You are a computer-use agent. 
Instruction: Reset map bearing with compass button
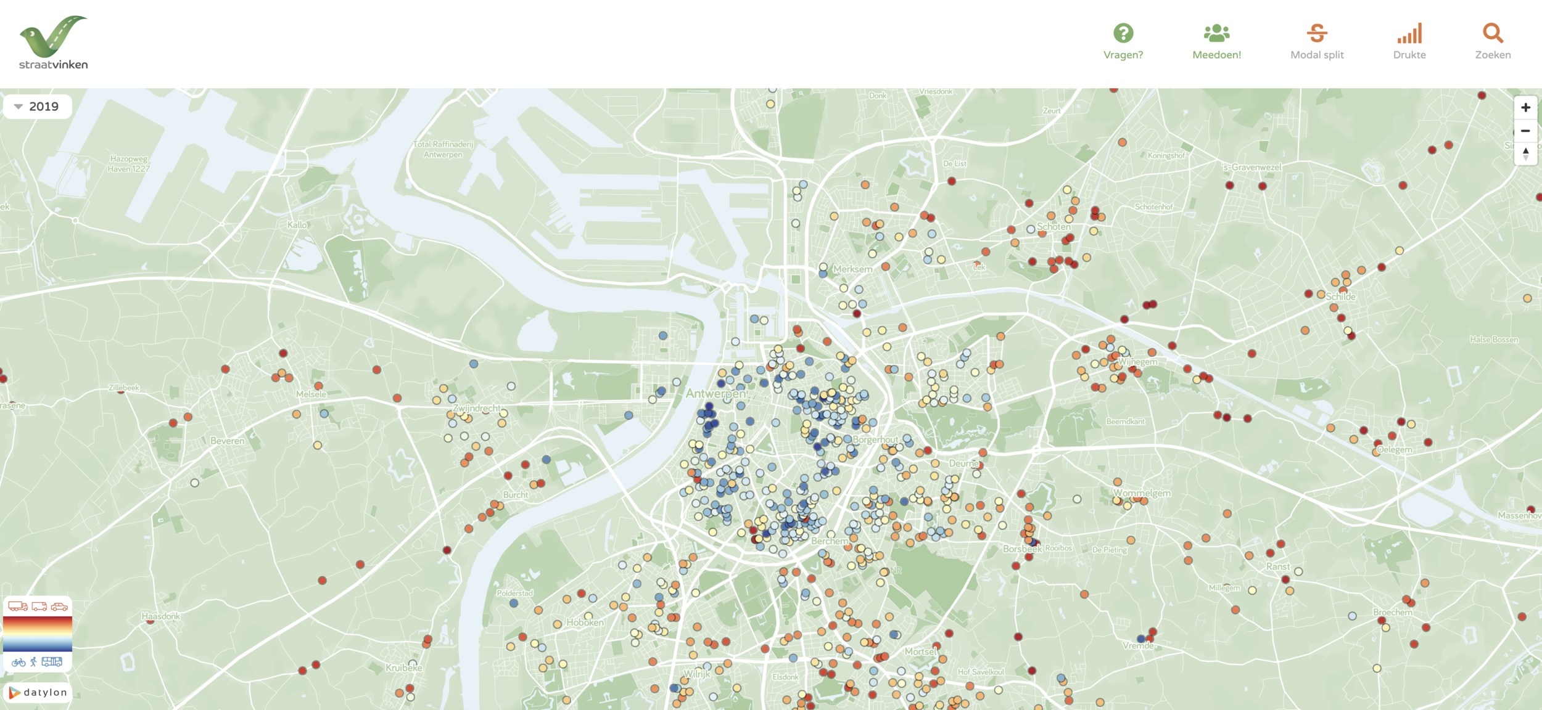click(1525, 153)
